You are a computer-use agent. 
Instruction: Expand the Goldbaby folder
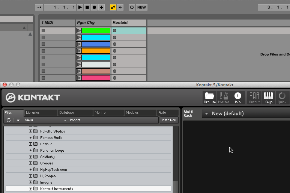pos(30,157)
